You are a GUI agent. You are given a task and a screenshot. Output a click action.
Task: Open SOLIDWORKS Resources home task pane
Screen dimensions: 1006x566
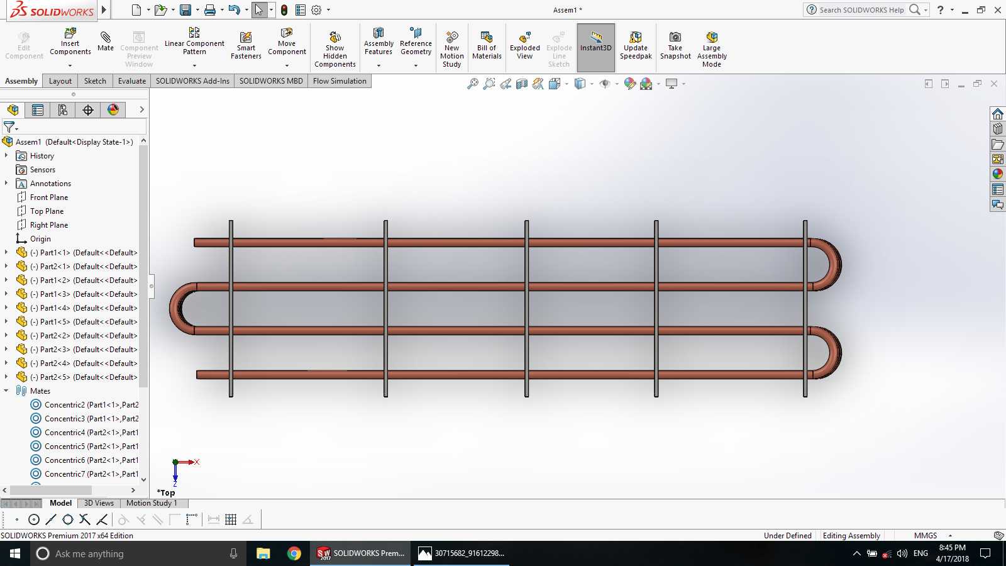[x=998, y=114]
